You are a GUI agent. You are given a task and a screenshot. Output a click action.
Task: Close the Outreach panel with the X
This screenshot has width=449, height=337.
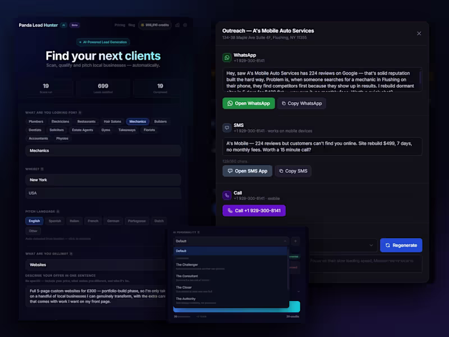[419, 34]
